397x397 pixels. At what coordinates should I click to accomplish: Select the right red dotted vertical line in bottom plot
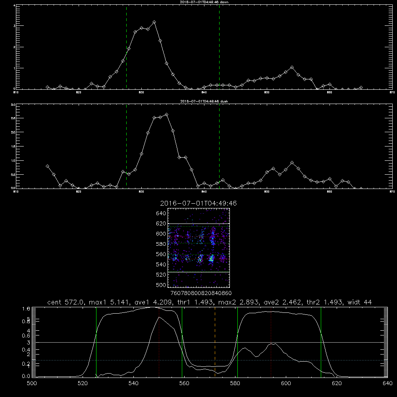pyautogui.click(x=271, y=342)
